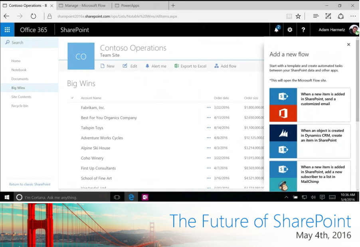Refresh the SharePoint page
The width and height of the screenshot is (360, 247).
34,16
